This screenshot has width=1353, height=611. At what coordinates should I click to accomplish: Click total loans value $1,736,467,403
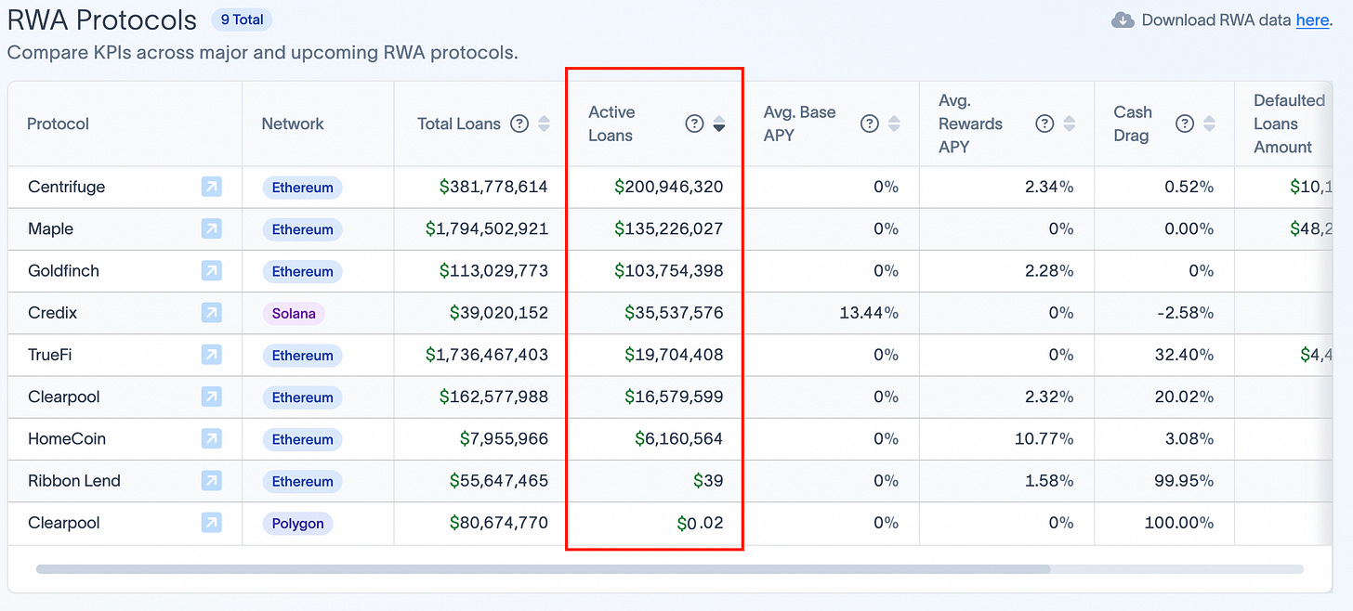pyautogui.click(x=487, y=355)
